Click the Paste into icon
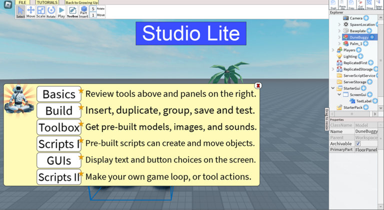 342,4
